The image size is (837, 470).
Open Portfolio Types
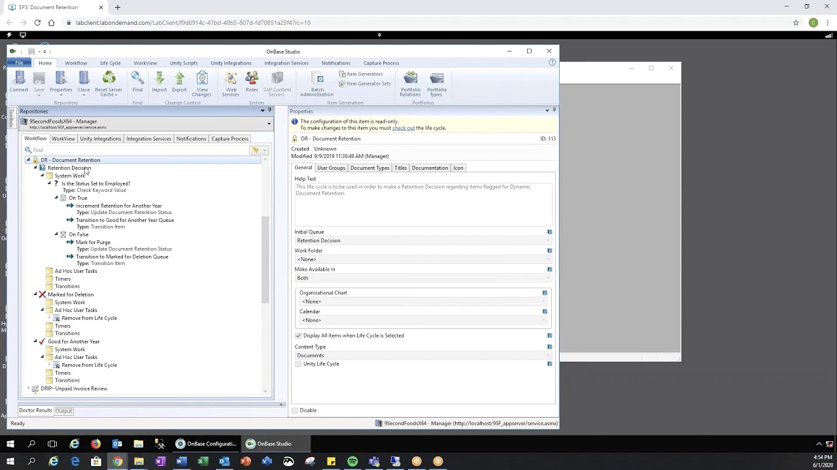[x=437, y=84]
